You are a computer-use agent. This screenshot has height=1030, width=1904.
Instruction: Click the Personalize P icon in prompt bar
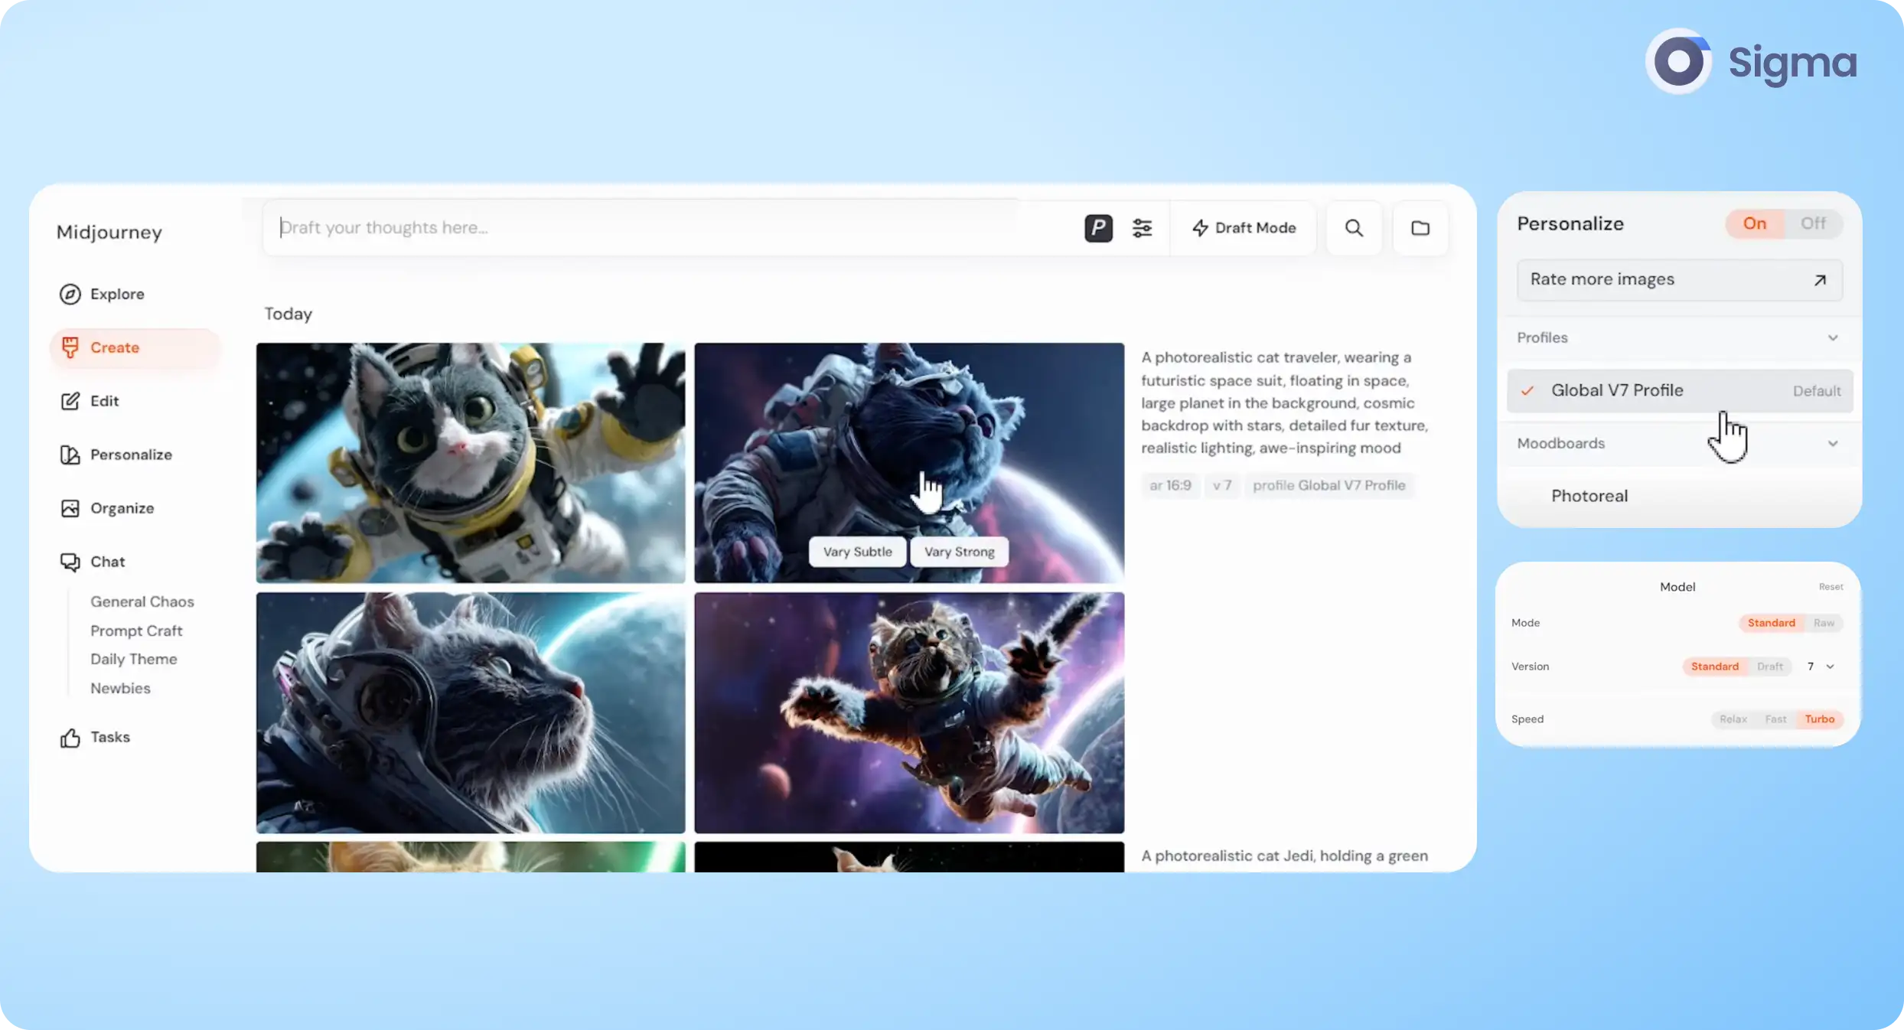[x=1098, y=228]
